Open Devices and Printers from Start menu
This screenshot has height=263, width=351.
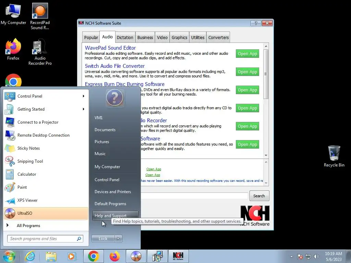pos(115,192)
